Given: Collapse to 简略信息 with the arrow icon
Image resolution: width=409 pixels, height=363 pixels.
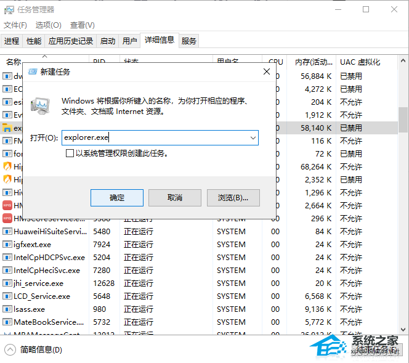Looking at the screenshot, I should tap(10, 349).
